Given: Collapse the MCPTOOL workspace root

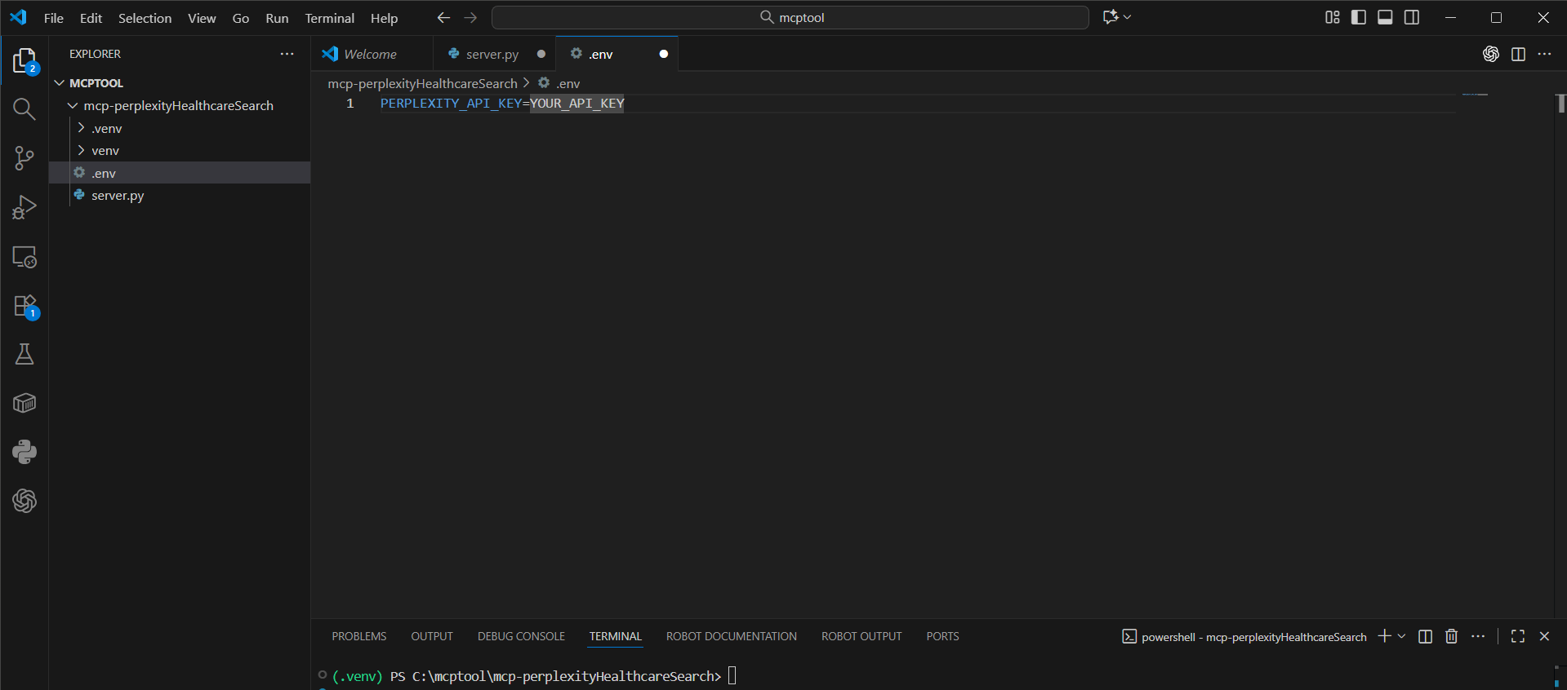Looking at the screenshot, I should [60, 83].
